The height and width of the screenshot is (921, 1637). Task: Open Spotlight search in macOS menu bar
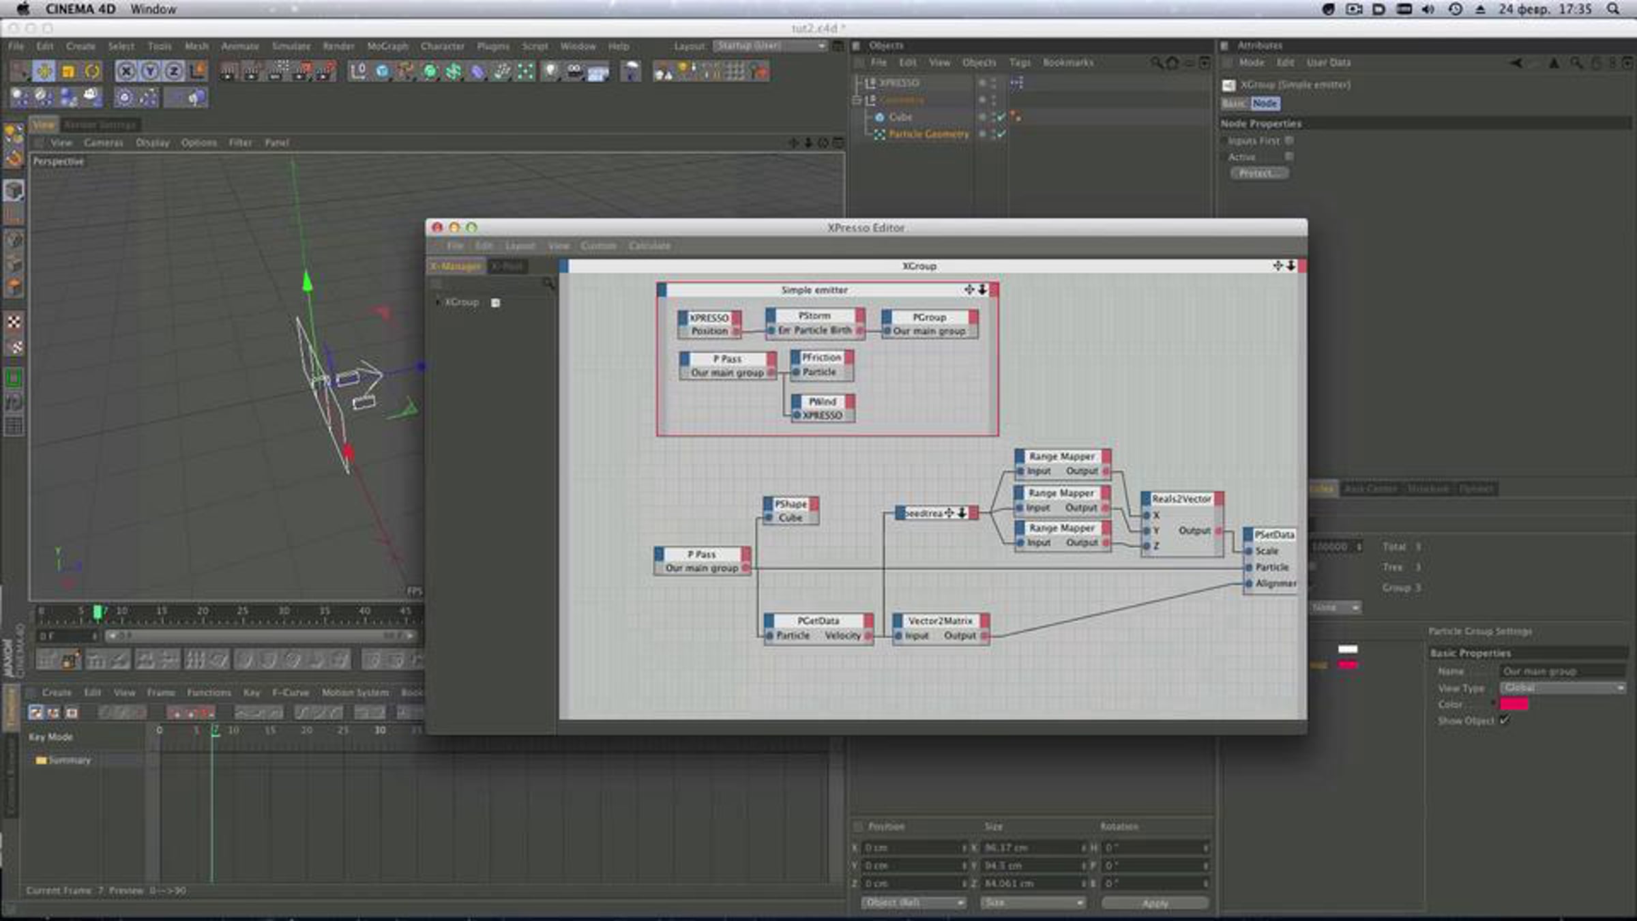click(1613, 9)
